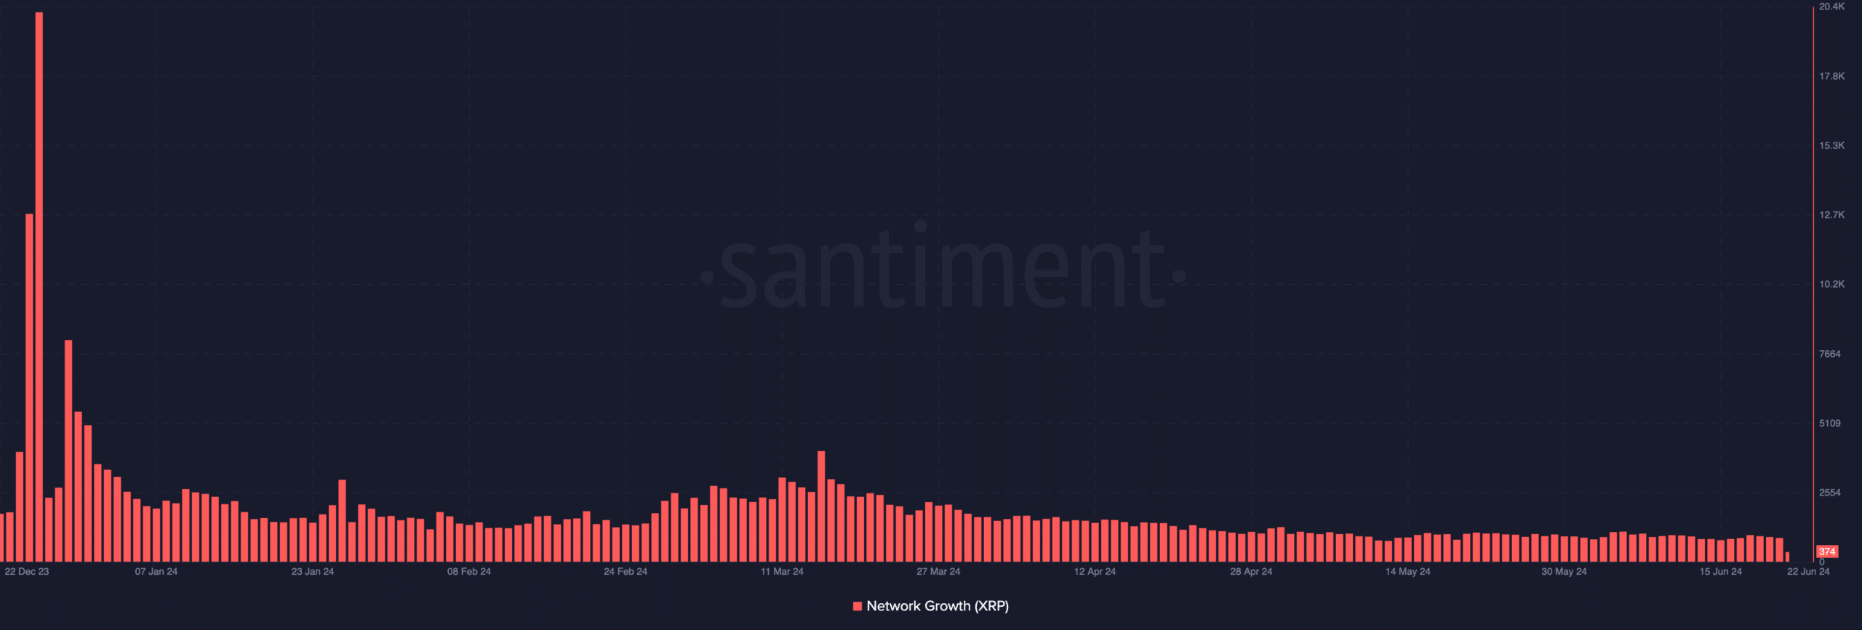Screen dimensions: 1862x630
Task: Click the 08 Feb 24 date label
Action: click(x=469, y=572)
